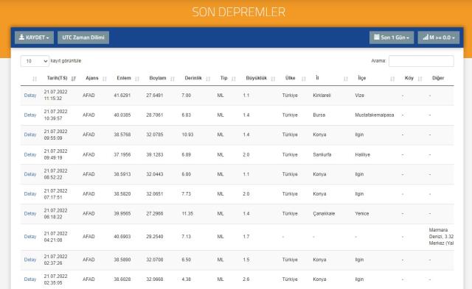
Task: Click the Tarih(TS) column header text
Action: 58,78
